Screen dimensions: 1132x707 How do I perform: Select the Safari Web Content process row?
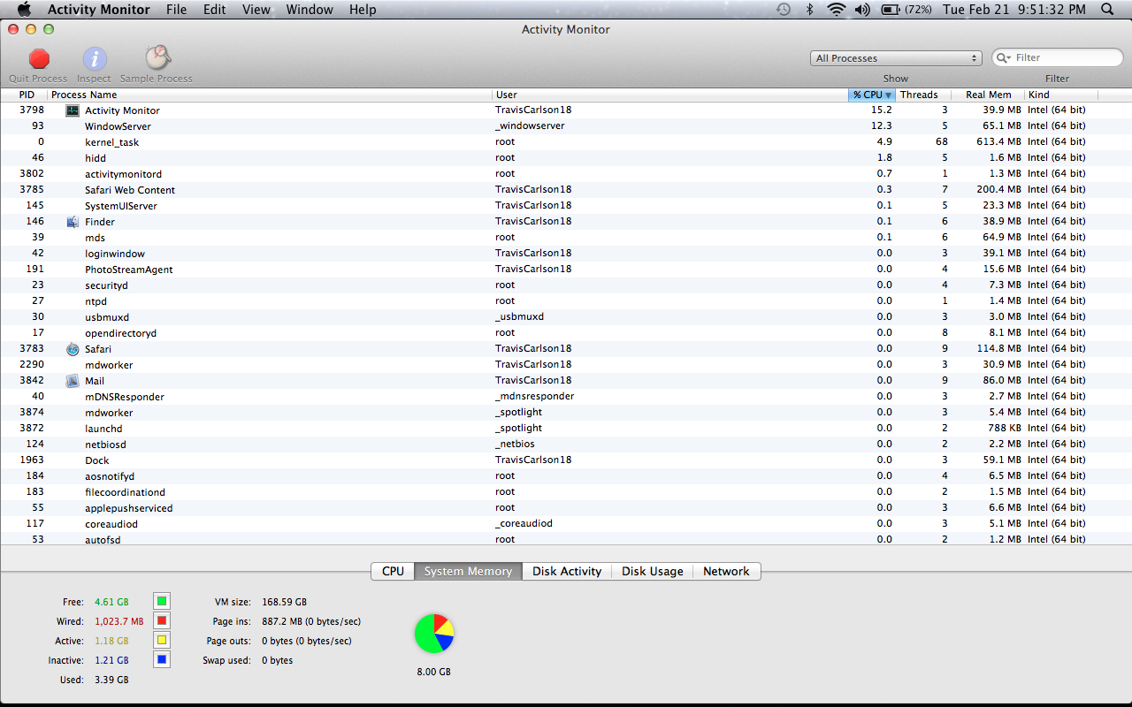click(x=566, y=190)
